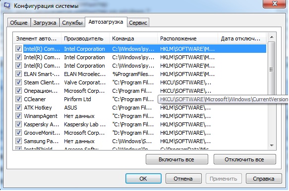Select the ATK Hotkey entry name

point(38,108)
